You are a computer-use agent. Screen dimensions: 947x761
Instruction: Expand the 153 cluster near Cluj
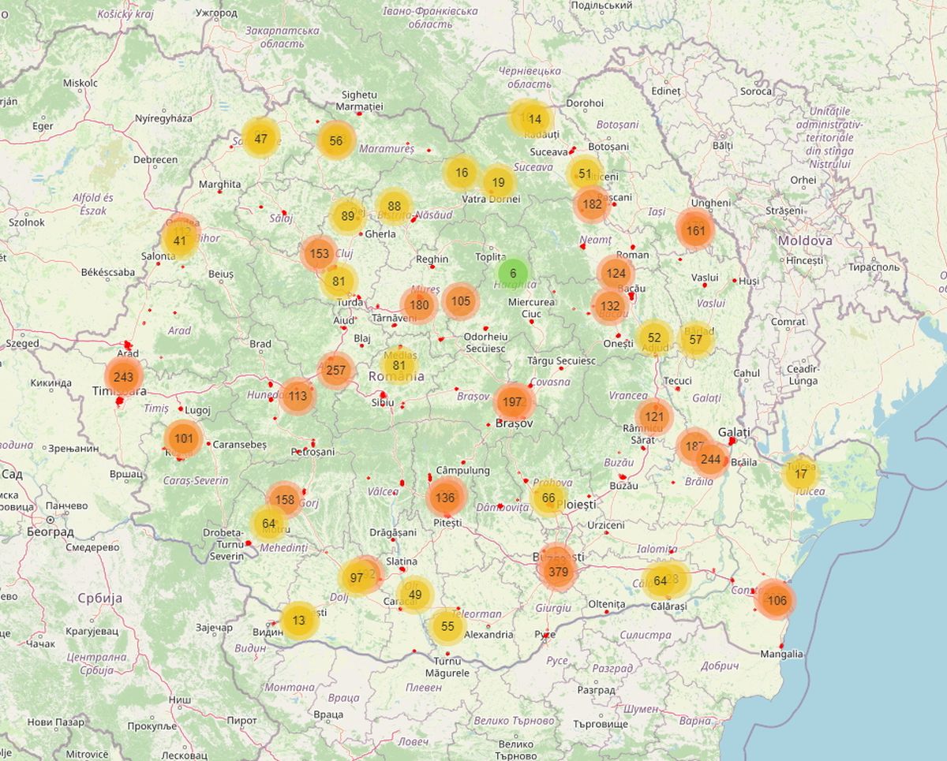click(320, 254)
